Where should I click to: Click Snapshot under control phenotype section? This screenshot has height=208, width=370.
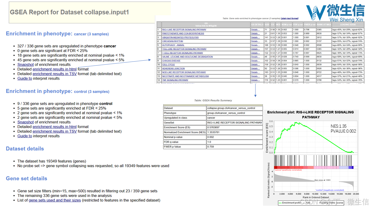[x=25, y=122]
